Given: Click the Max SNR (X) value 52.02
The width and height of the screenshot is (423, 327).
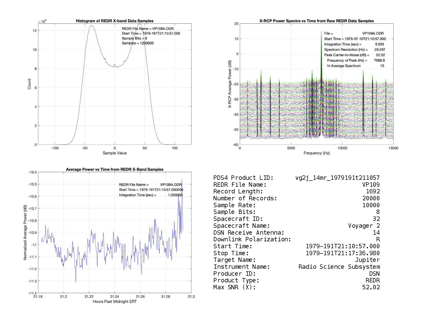Looking at the screenshot, I should [x=371, y=287].
